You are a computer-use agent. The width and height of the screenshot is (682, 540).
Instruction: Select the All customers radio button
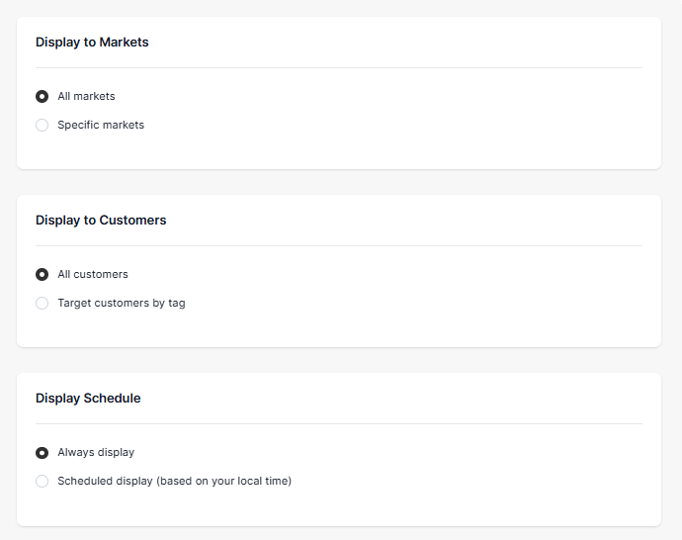[x=42, y=275]
